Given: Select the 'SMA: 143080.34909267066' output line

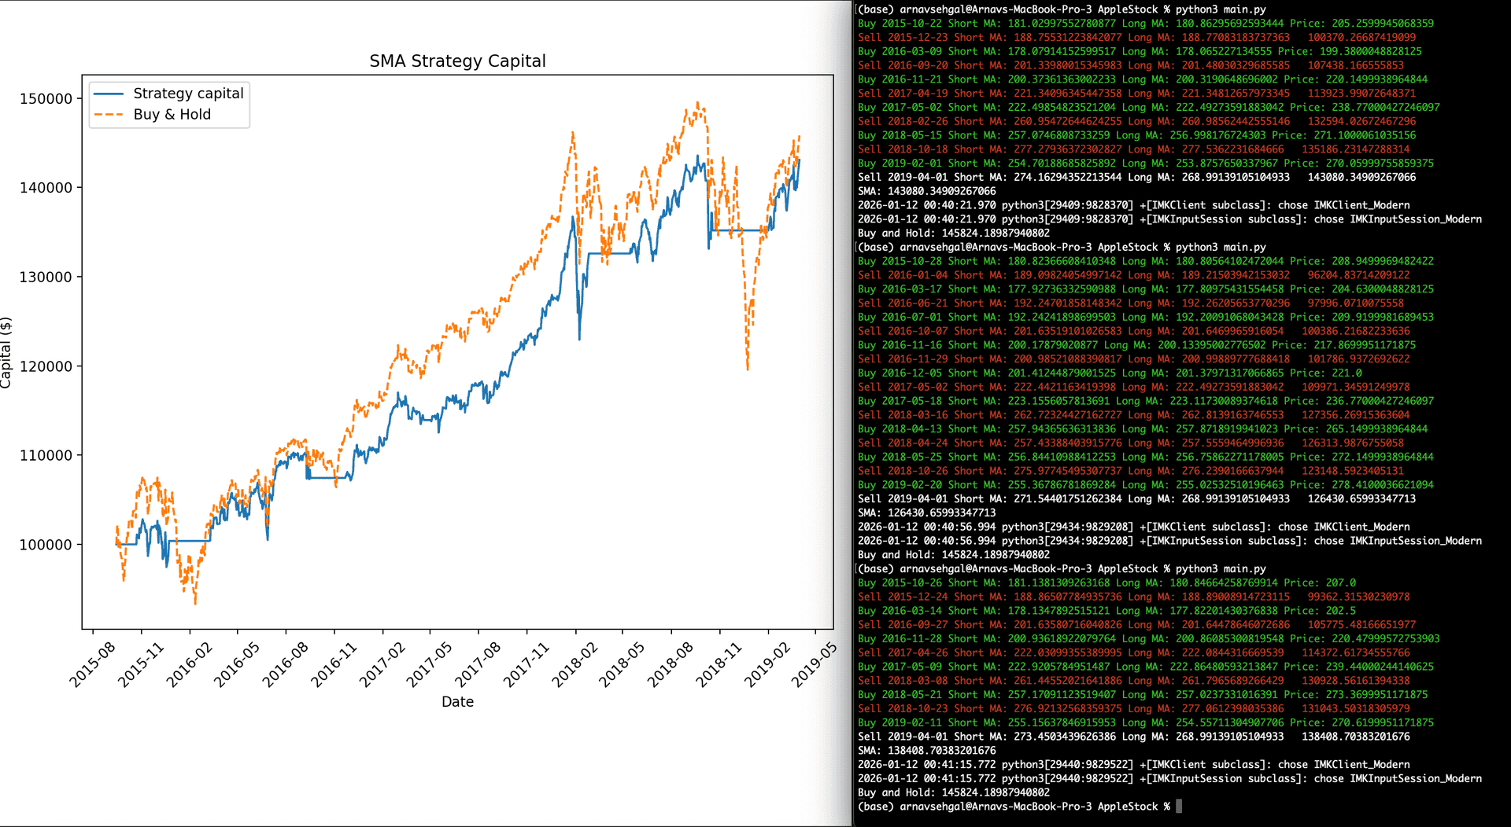Looking at the screenshot, I should tap(926, 190).
